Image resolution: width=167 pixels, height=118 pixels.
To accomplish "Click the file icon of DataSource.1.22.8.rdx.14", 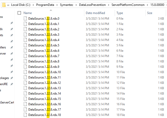I will 25,93.
